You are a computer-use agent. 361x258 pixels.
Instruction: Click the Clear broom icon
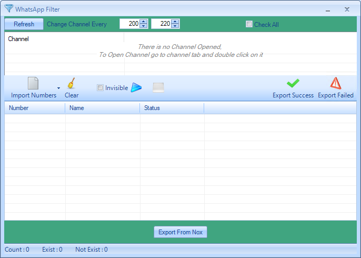72,83
